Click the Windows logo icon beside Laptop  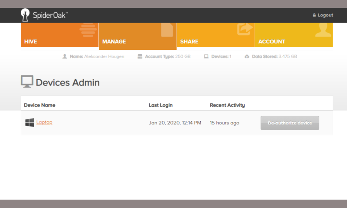pyautogui.click(x=29, y=123)
